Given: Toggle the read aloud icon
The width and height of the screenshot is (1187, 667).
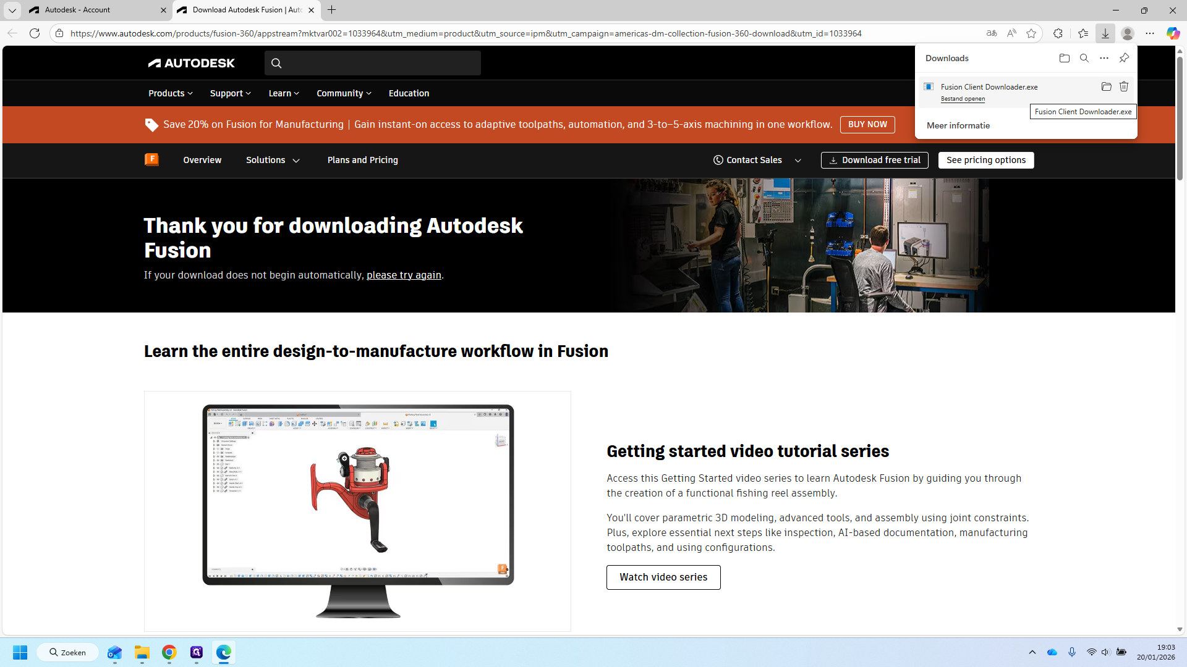Looking at the screenshot, I should (1011, 33).
